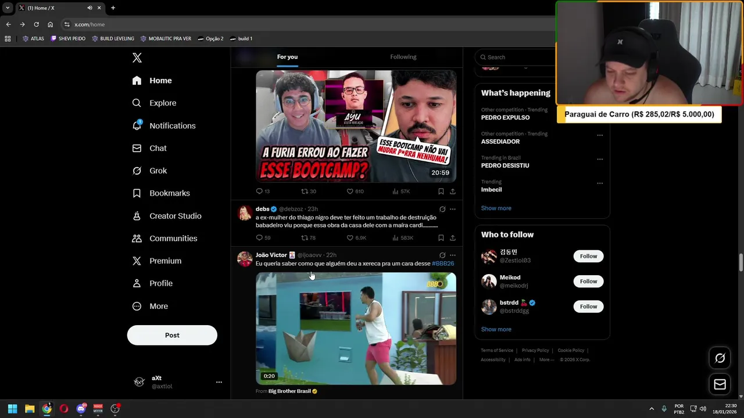Play the Furia bootcamp video thumbnail
The image size is (744, 418).
point(356,126)
